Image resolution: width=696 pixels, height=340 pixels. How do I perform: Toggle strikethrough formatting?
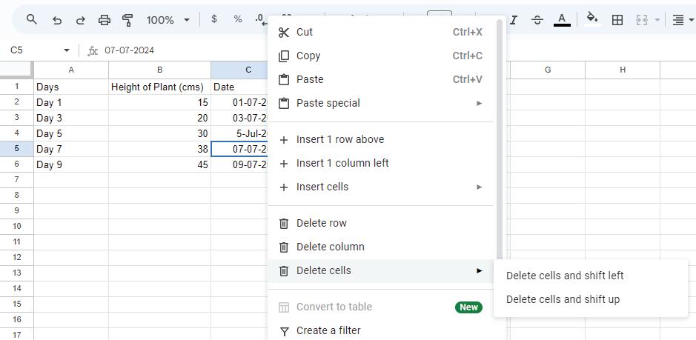tap(537, 20)
